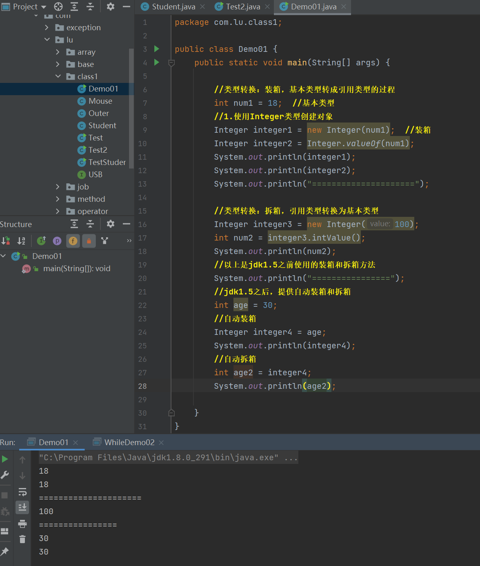480x566 pixels.
Task: Toggle show non-public members lock icon
Action: tap(89, 241)
